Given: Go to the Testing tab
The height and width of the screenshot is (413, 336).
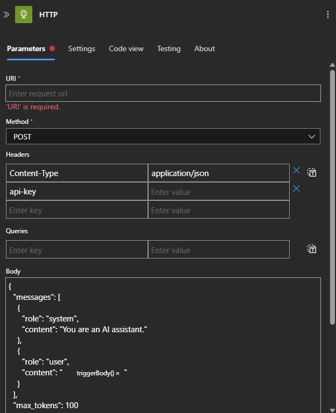Looking at the screenshot, I should click(169, 48).
